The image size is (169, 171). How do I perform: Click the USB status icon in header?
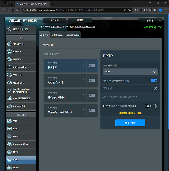(160, 27)
